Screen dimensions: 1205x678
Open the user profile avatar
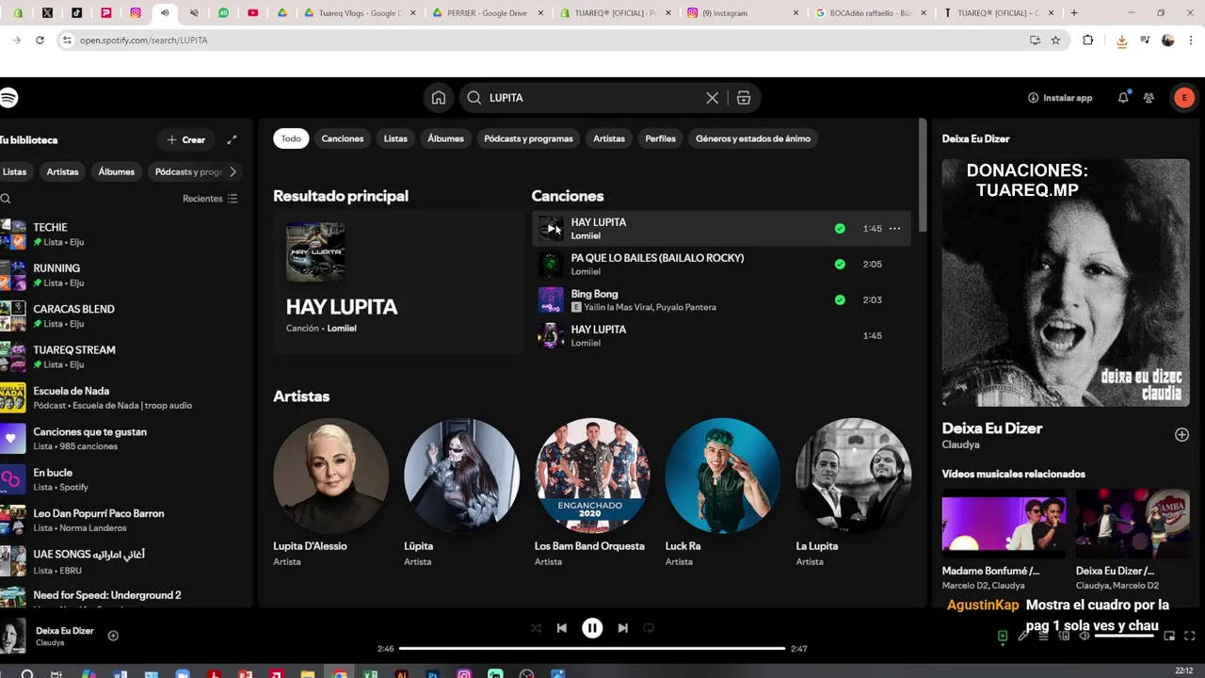(x=1184, y=98)
